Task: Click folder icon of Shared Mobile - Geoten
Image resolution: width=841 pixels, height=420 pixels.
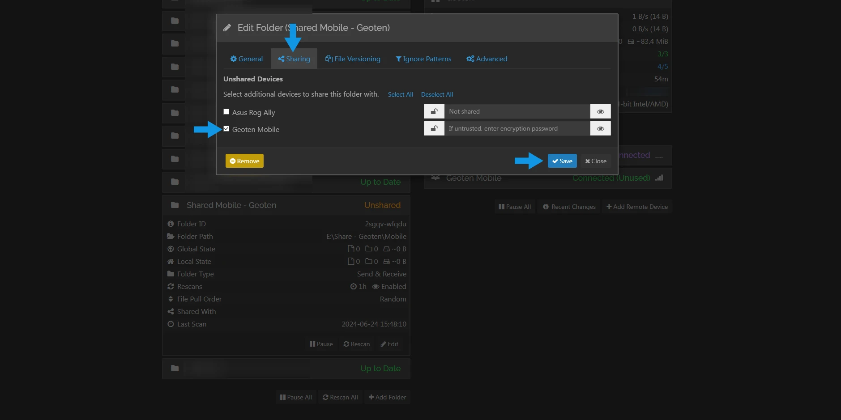Action: tap(175, 205)
